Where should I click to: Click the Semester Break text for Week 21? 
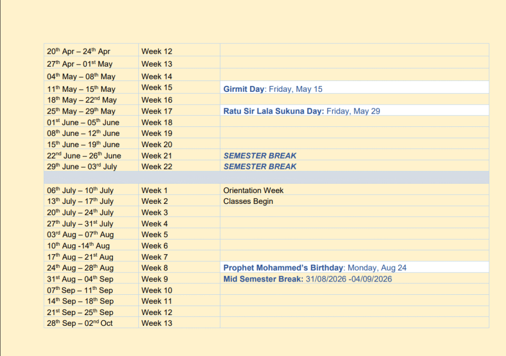[260, 156]
